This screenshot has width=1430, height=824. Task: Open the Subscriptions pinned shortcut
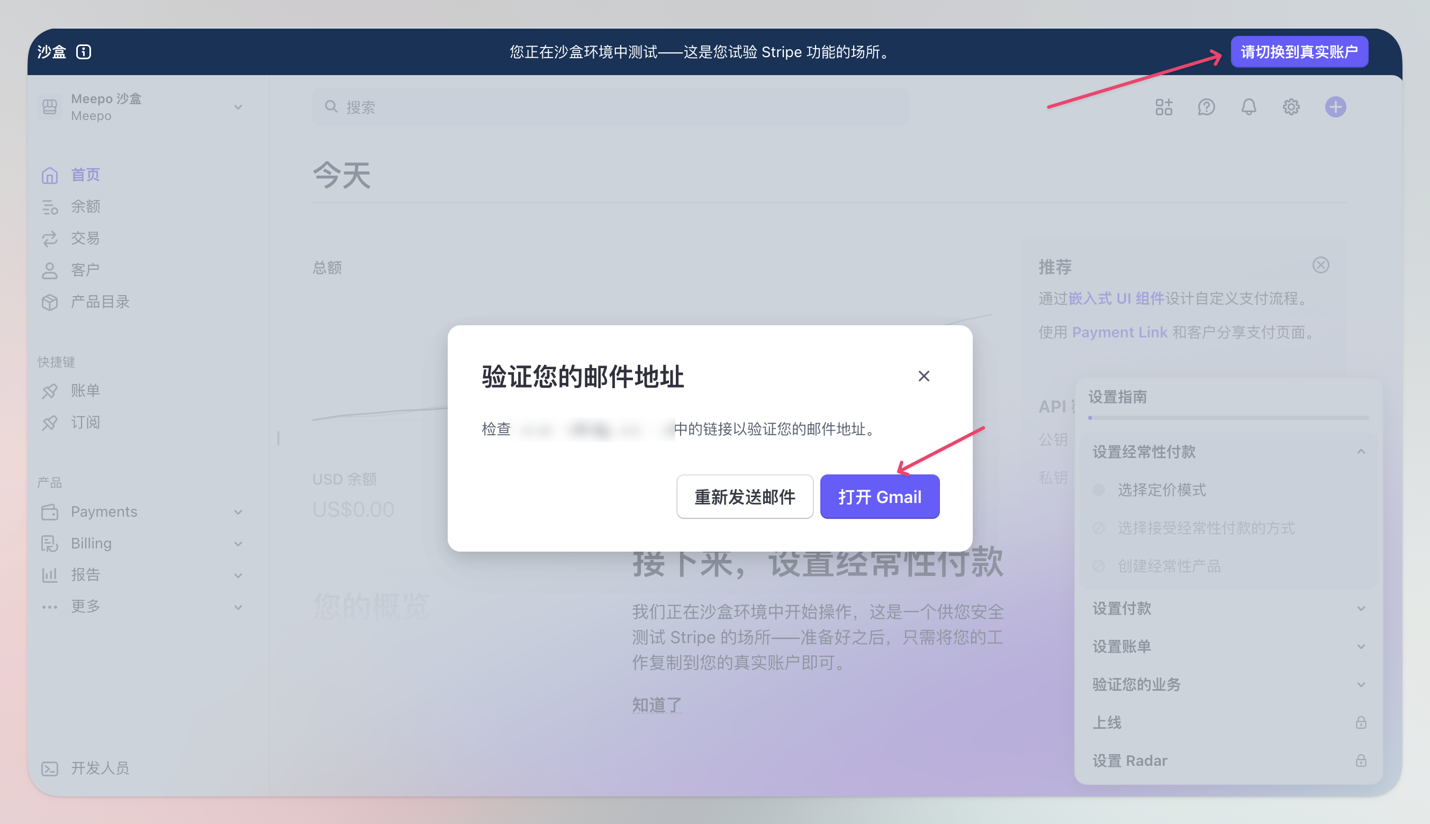[85, 422]
